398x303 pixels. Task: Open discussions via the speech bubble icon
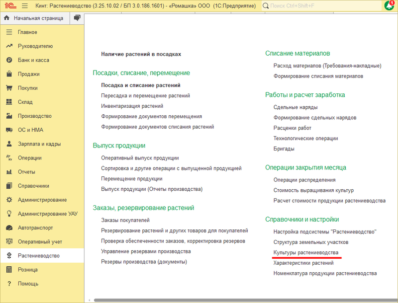(x=76, y=17)
